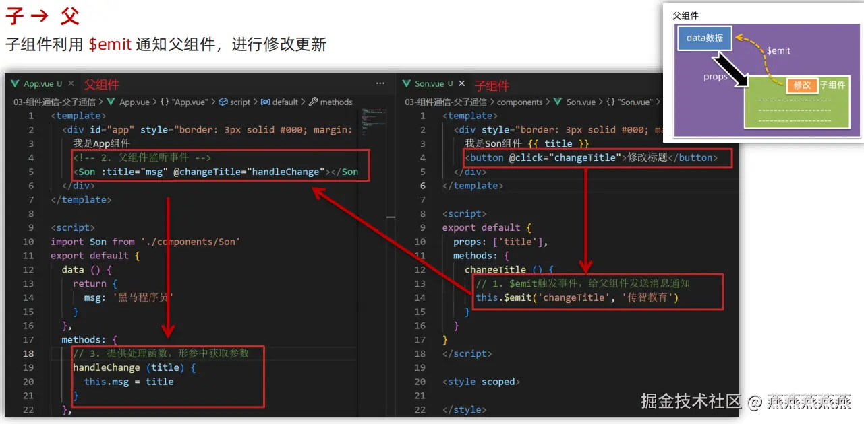Image resolution: width=864 pixels, height=424 pixels.
Task: Close the App.vue tab
Action: (x=71, y=84)
